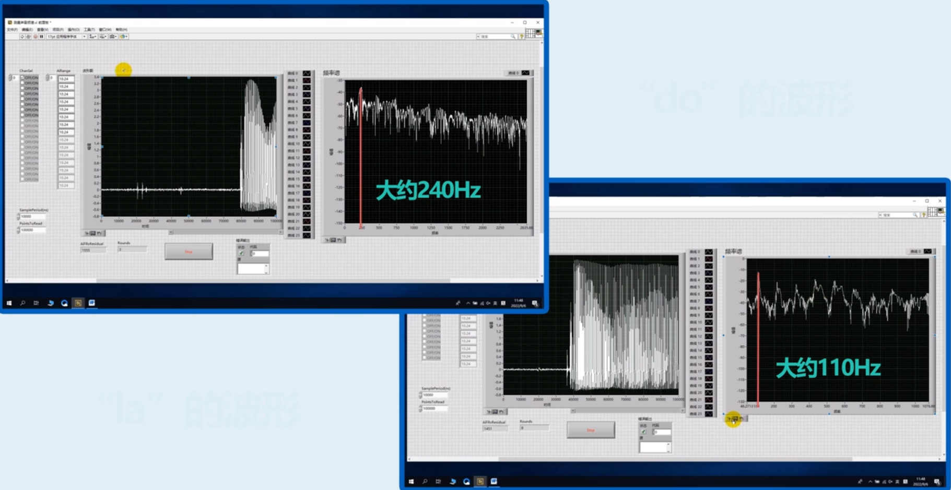Click the taskbar search icon in the 110Hz window
This screenshot has width=951, height=490.
pyautogui.click(x=425, y=481)
